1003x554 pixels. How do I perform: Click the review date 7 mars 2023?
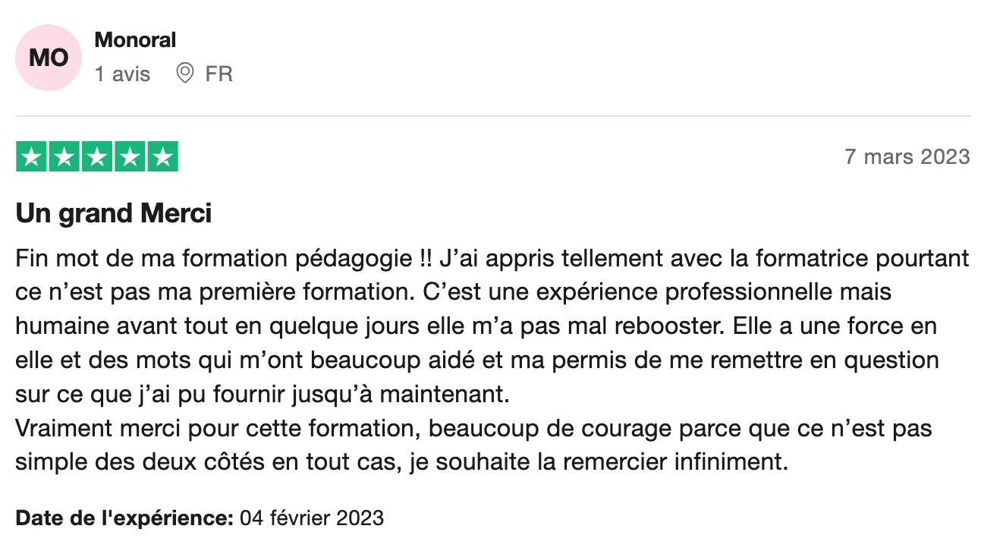click(x=907, y=157)
